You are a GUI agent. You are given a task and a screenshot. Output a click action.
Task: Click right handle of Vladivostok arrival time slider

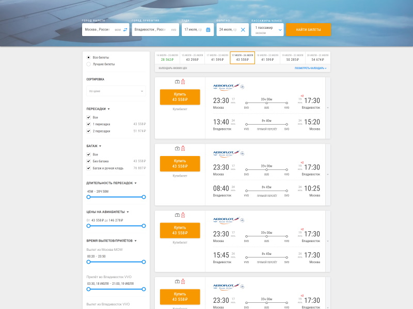coord(144,289)
